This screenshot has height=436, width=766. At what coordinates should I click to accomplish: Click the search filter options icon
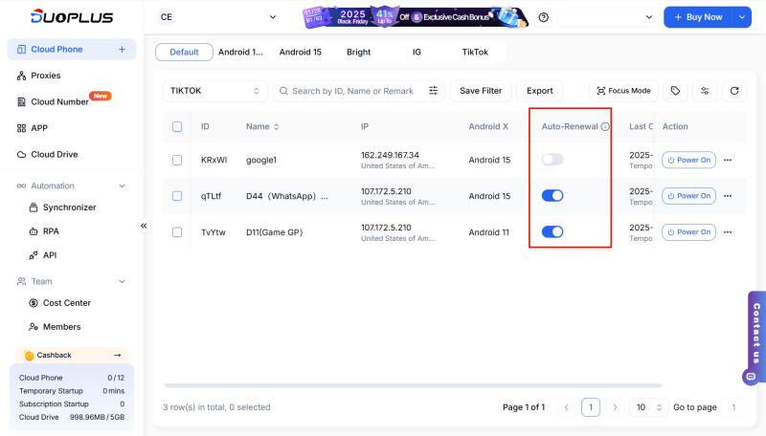pos(433,91)
